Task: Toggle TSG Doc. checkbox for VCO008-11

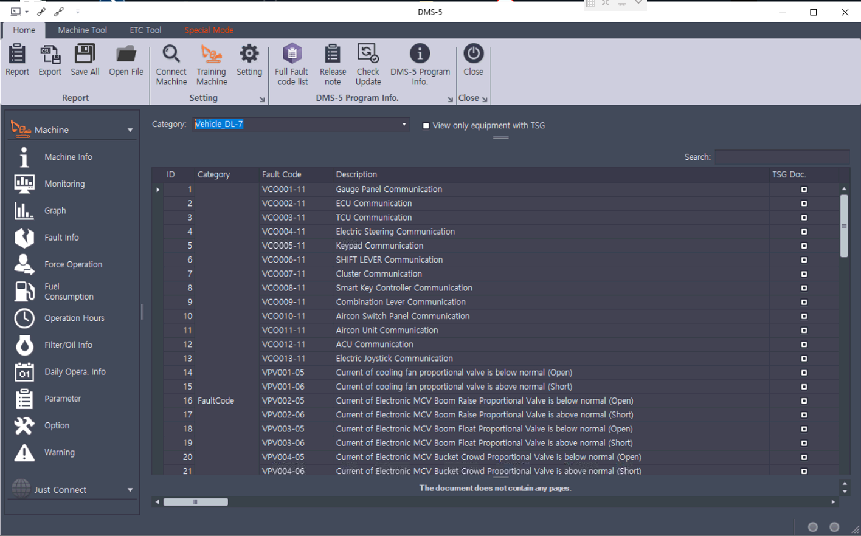Action: pyautogui.click(x=804, y=288)
